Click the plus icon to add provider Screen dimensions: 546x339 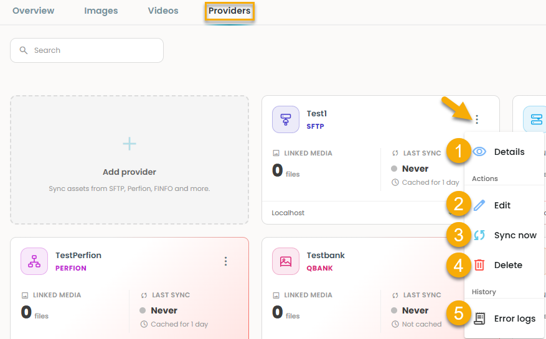click(x=129, y=144)
